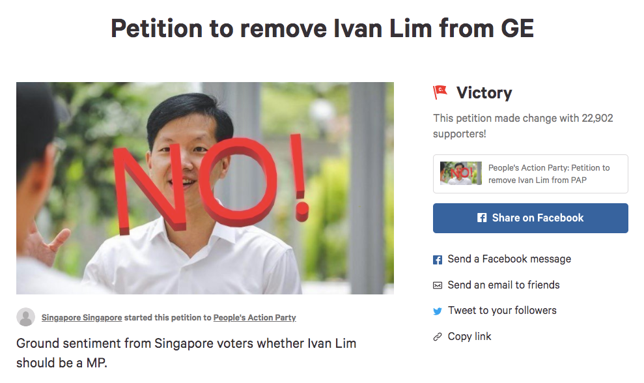
Task: Open the petition thumbnail in sidebar card
Action: click(461, 173)
